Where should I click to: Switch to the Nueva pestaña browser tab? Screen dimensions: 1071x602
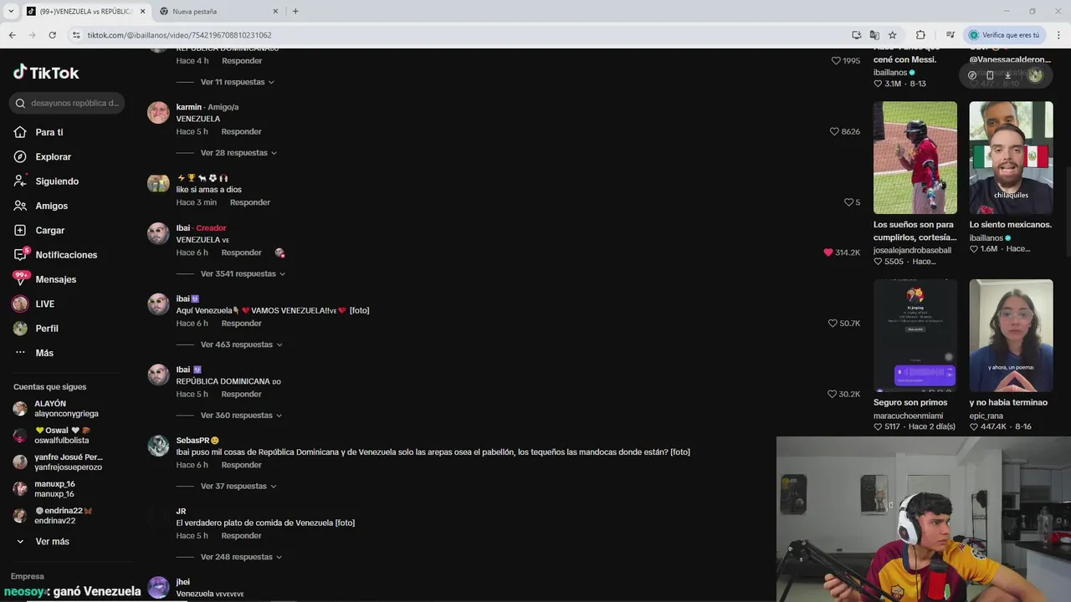[x=218, y=12]
